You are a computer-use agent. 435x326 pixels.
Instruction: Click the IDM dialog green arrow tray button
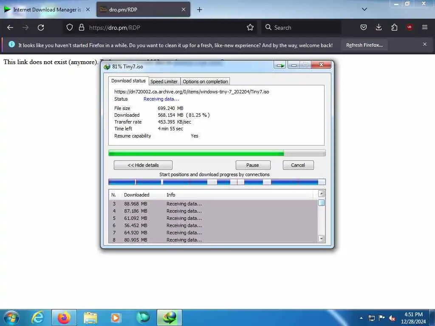point(280,65)
